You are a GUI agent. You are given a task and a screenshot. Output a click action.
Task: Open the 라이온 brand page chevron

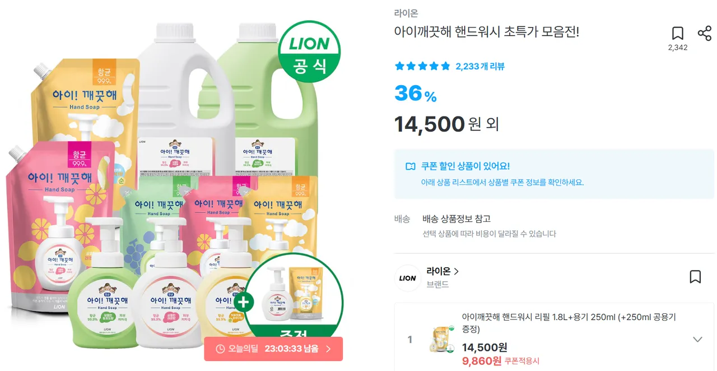click(457, 271)
